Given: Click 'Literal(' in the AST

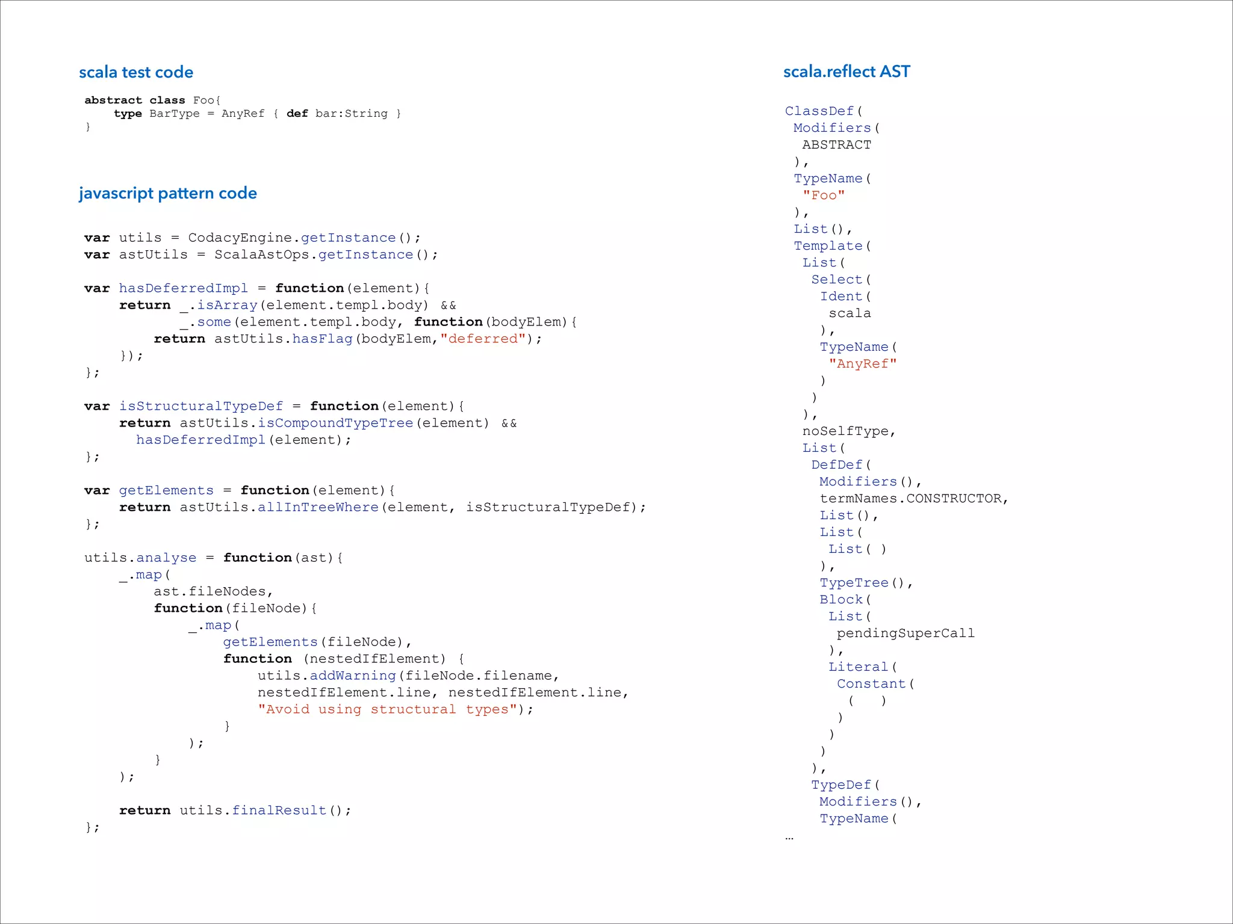Looking at the screenshot, I should coord(863,667).
